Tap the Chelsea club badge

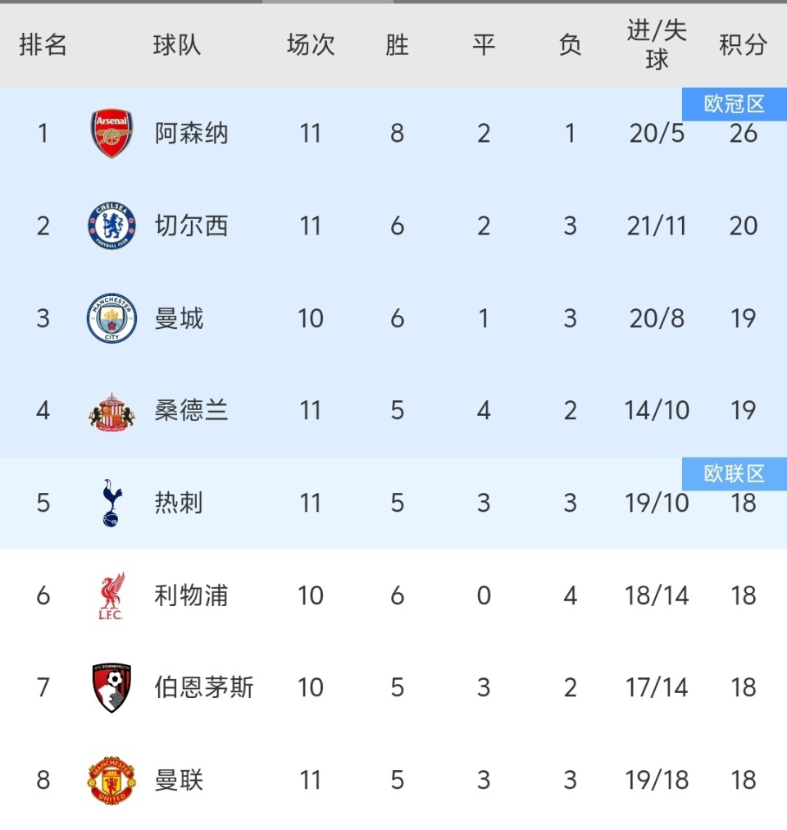click(x=111, y=226)
